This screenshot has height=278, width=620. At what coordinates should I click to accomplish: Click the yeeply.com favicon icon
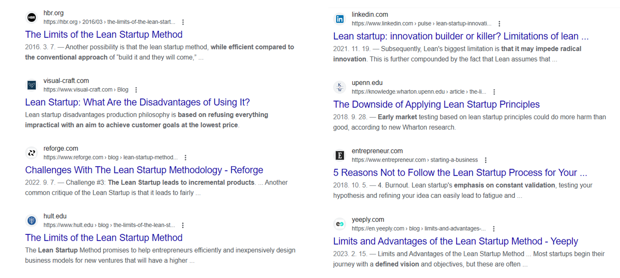(340, 224)
